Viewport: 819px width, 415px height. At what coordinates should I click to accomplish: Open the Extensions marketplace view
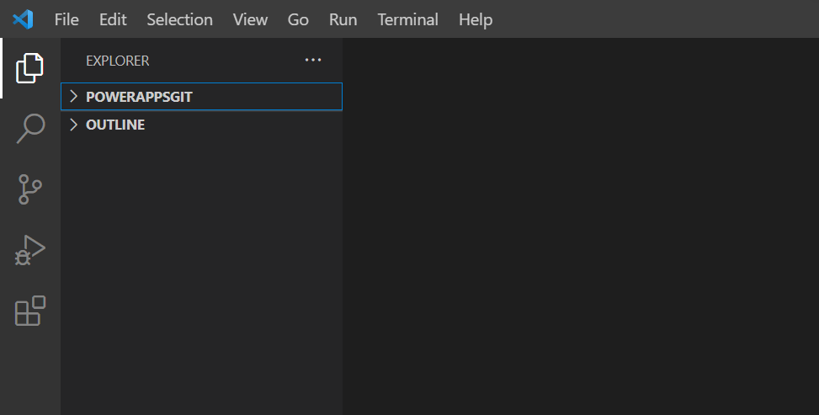[29, 311]
